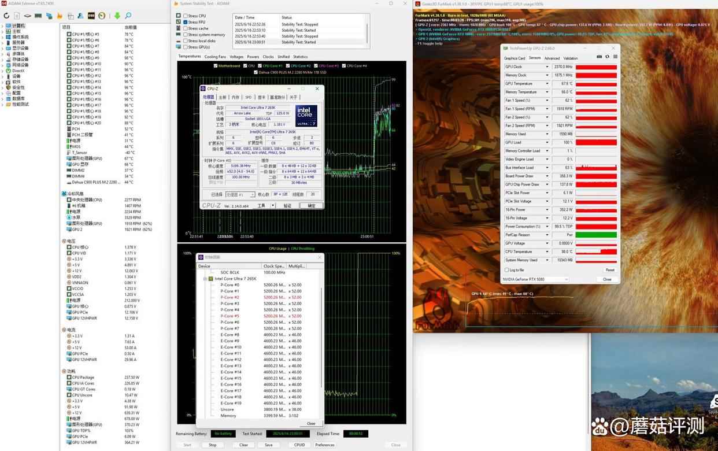Click the black OSD icon in AIDA64 toolbar
Screen dimensions: 718x451
[x=92, y=16]
